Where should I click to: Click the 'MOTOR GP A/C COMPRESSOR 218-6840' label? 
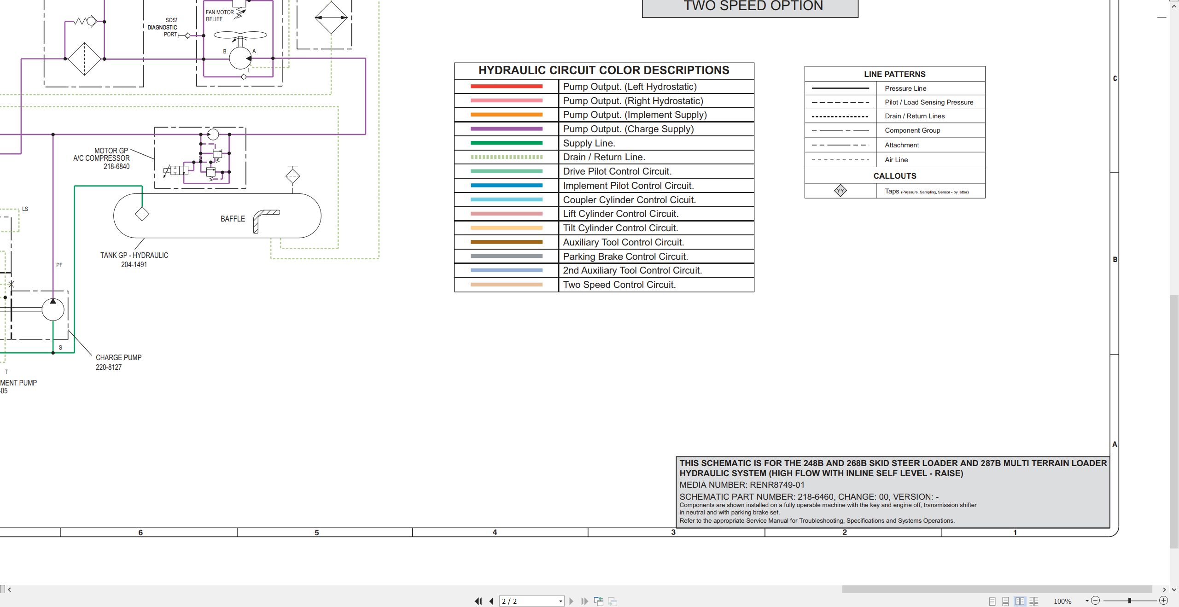pyautogui.click(x=101, y=158)
